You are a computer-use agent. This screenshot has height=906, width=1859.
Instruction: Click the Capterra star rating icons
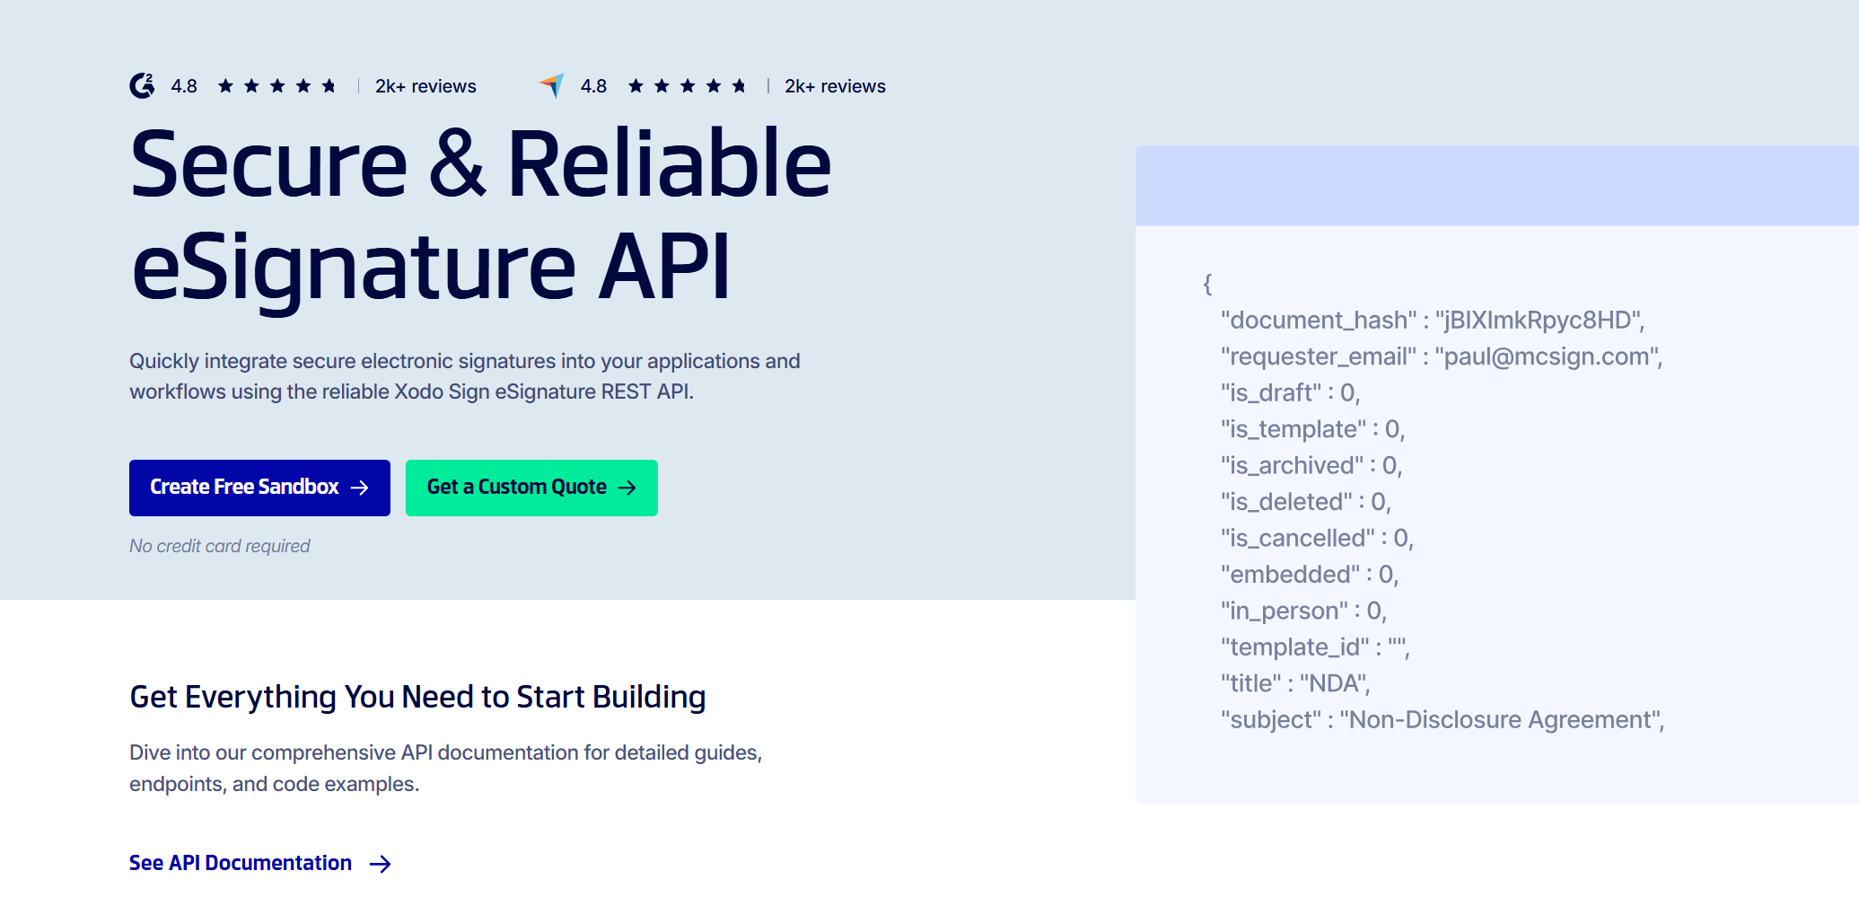(687, 85)
